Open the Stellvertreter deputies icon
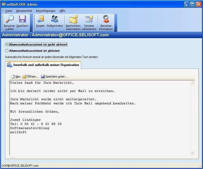 [x=55, y=19]
